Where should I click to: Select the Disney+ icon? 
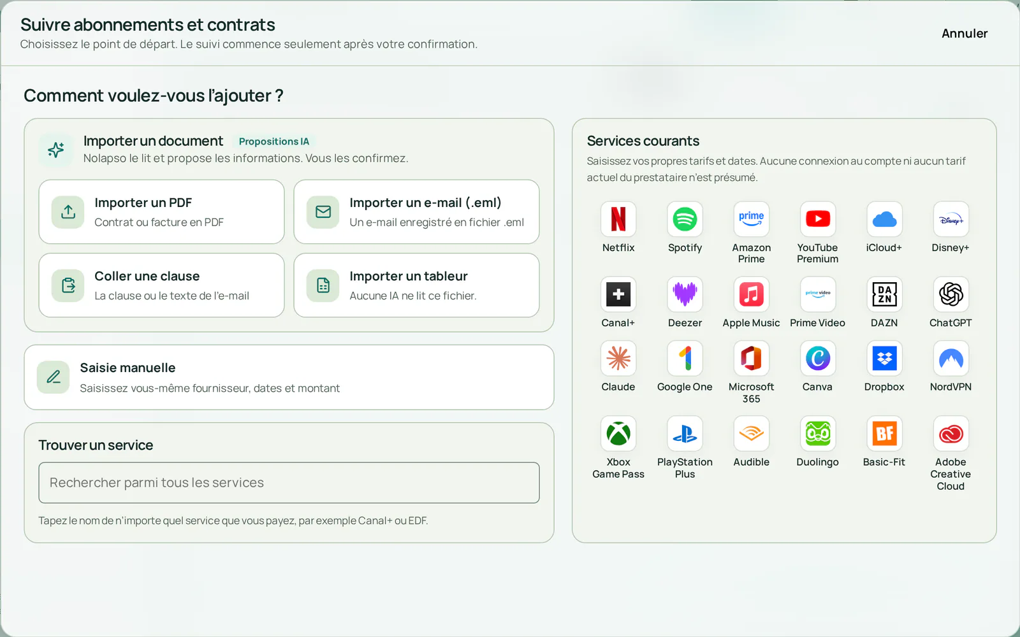point(951,219)
